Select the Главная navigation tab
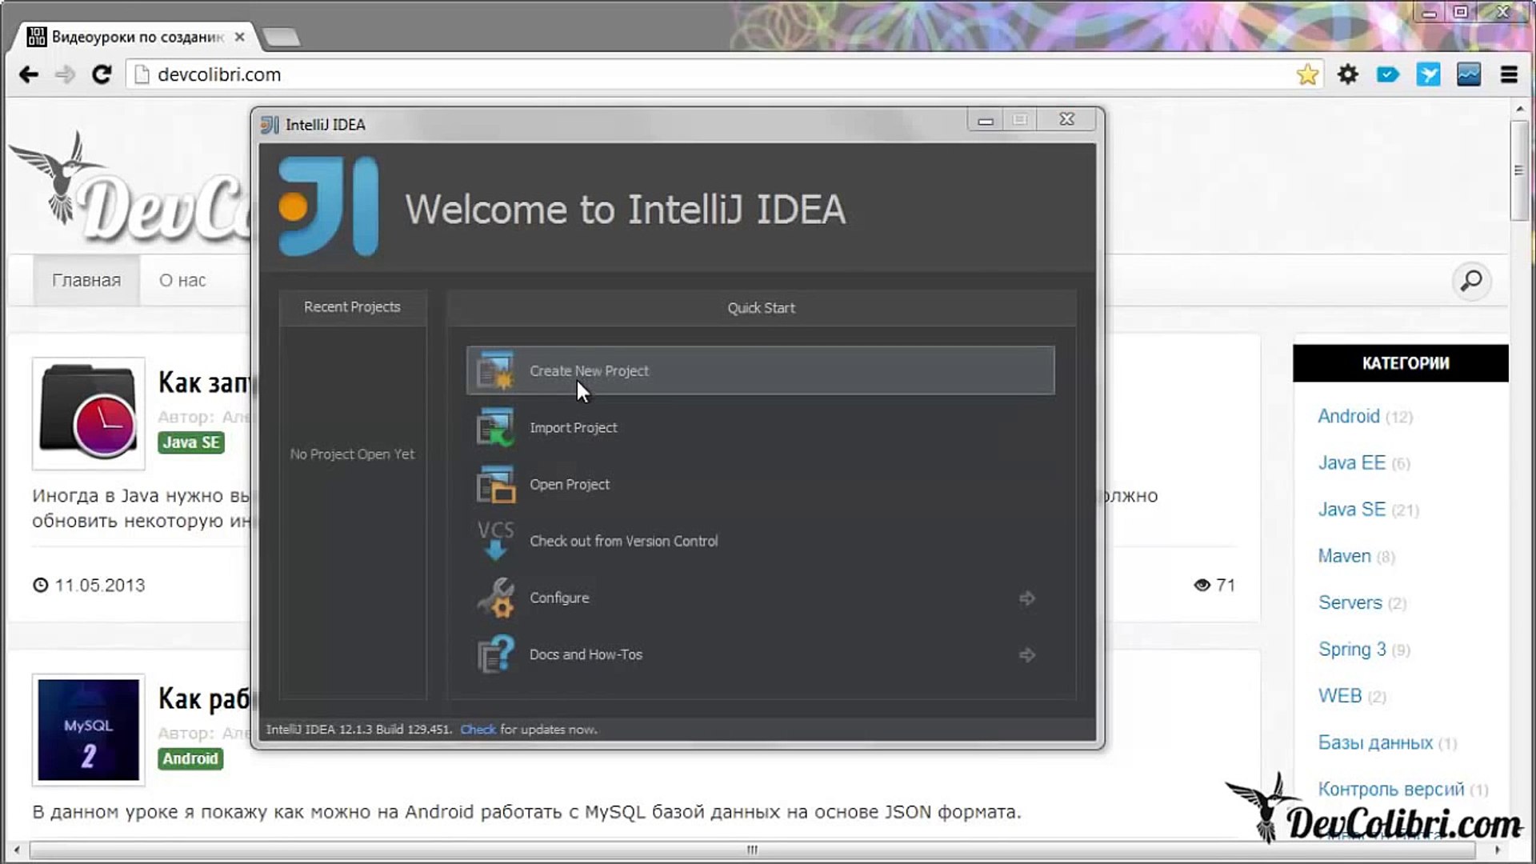Viewport: 1536px width, 864px height. [86, 281]
